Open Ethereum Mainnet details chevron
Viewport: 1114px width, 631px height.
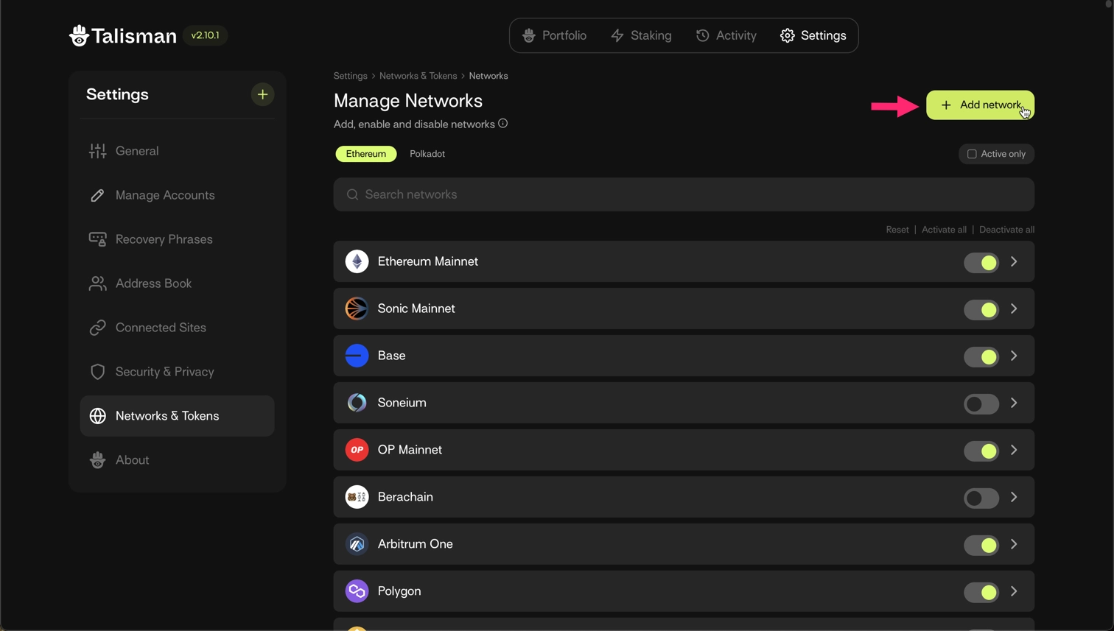click(1015, 261)
